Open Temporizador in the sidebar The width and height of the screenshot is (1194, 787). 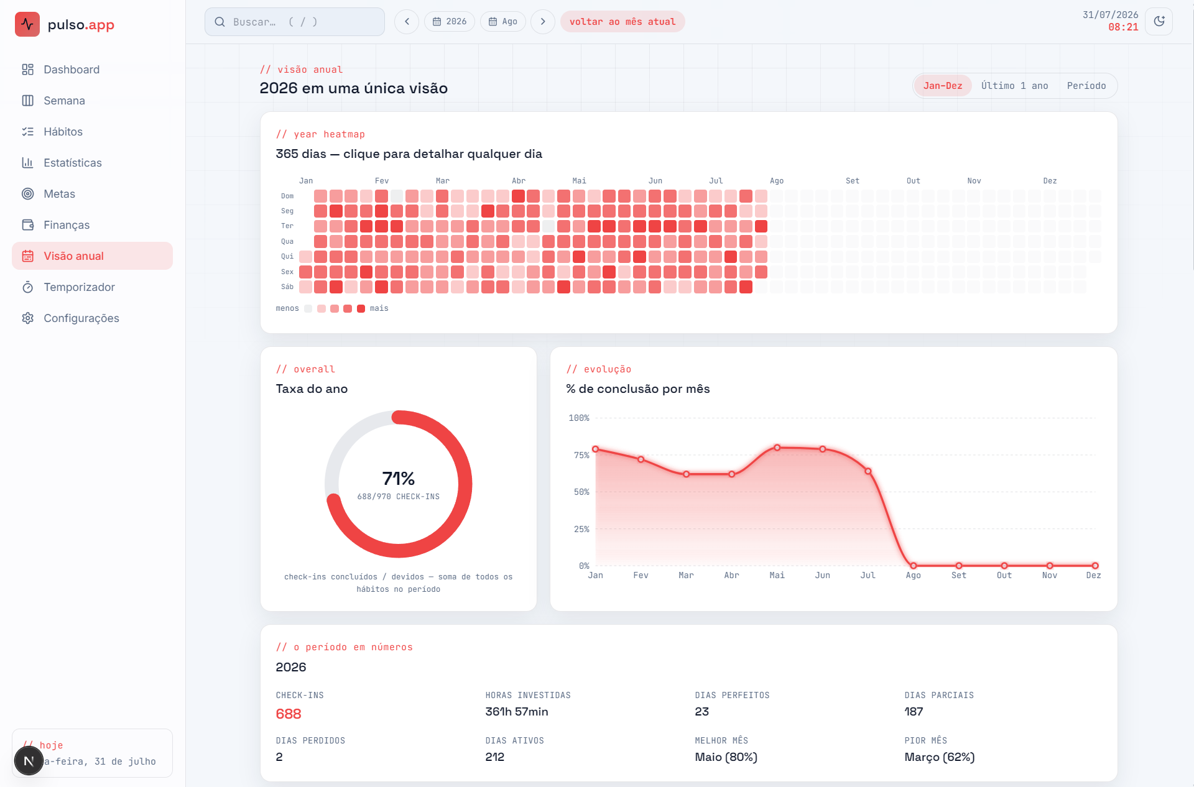click(x=92, y=287)
